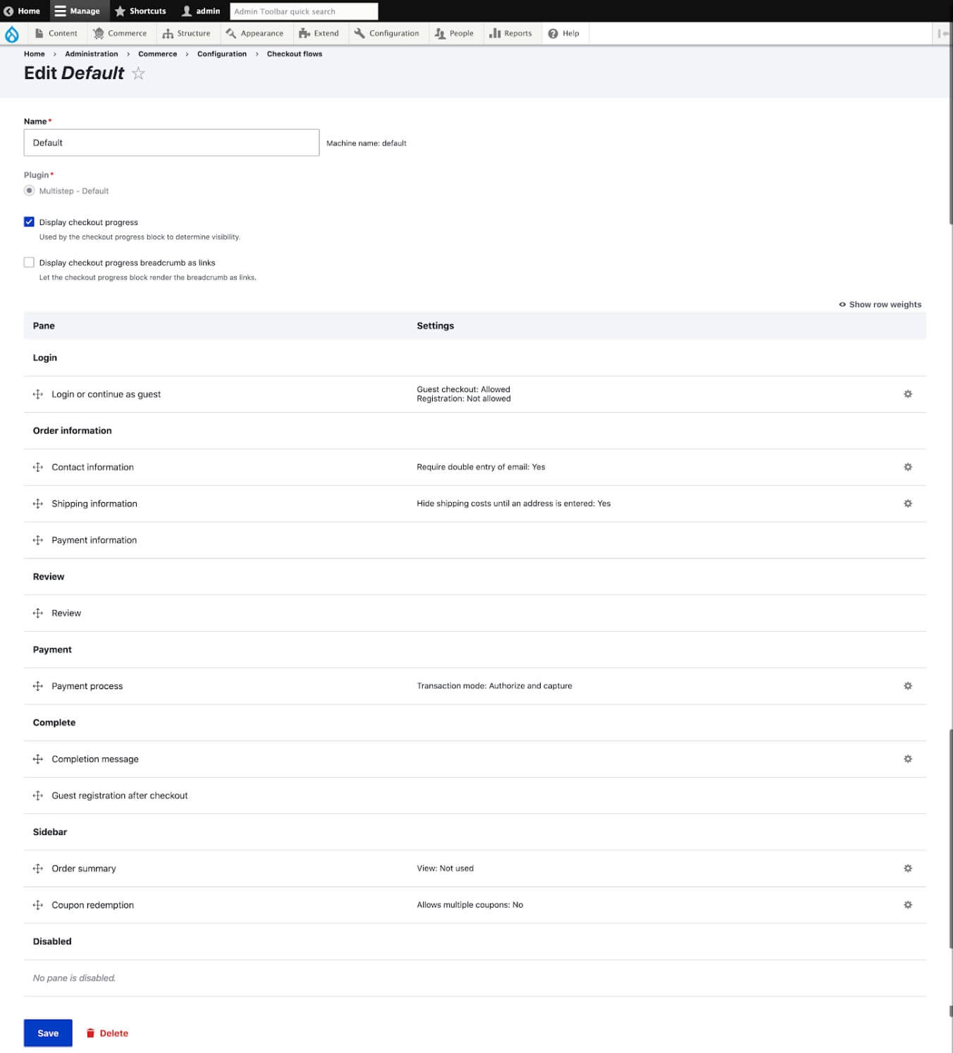The height and width of the screenshot is (1053, 953).
Task: Click the Drupal logo icon
Action: 12,34
